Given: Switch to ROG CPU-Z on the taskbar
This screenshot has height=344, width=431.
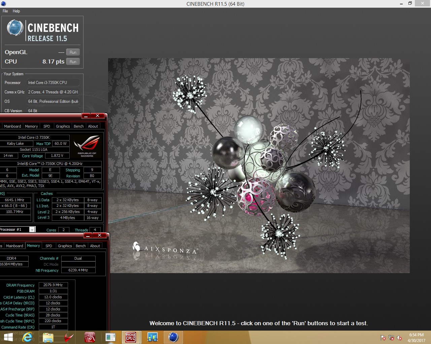Looking at the screenshot, I should click(x=131, y=337).
